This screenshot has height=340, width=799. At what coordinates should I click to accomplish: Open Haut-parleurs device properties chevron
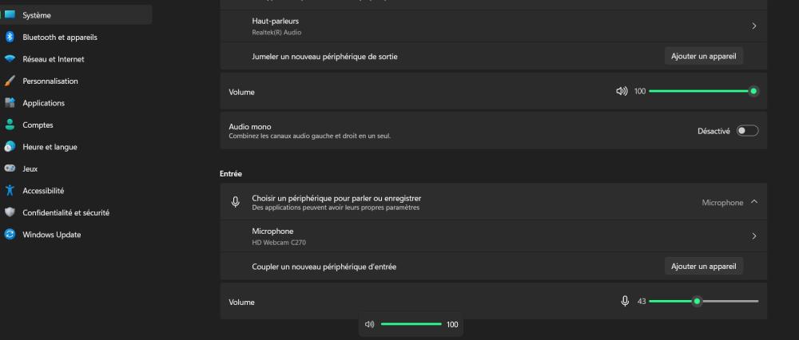click(754, 26)
